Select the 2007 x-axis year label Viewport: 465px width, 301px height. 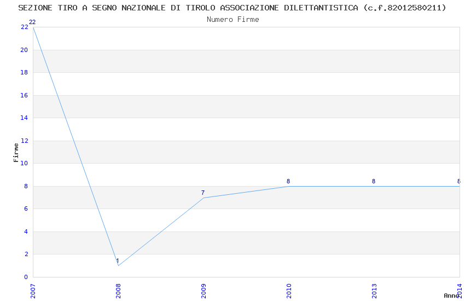33,291
